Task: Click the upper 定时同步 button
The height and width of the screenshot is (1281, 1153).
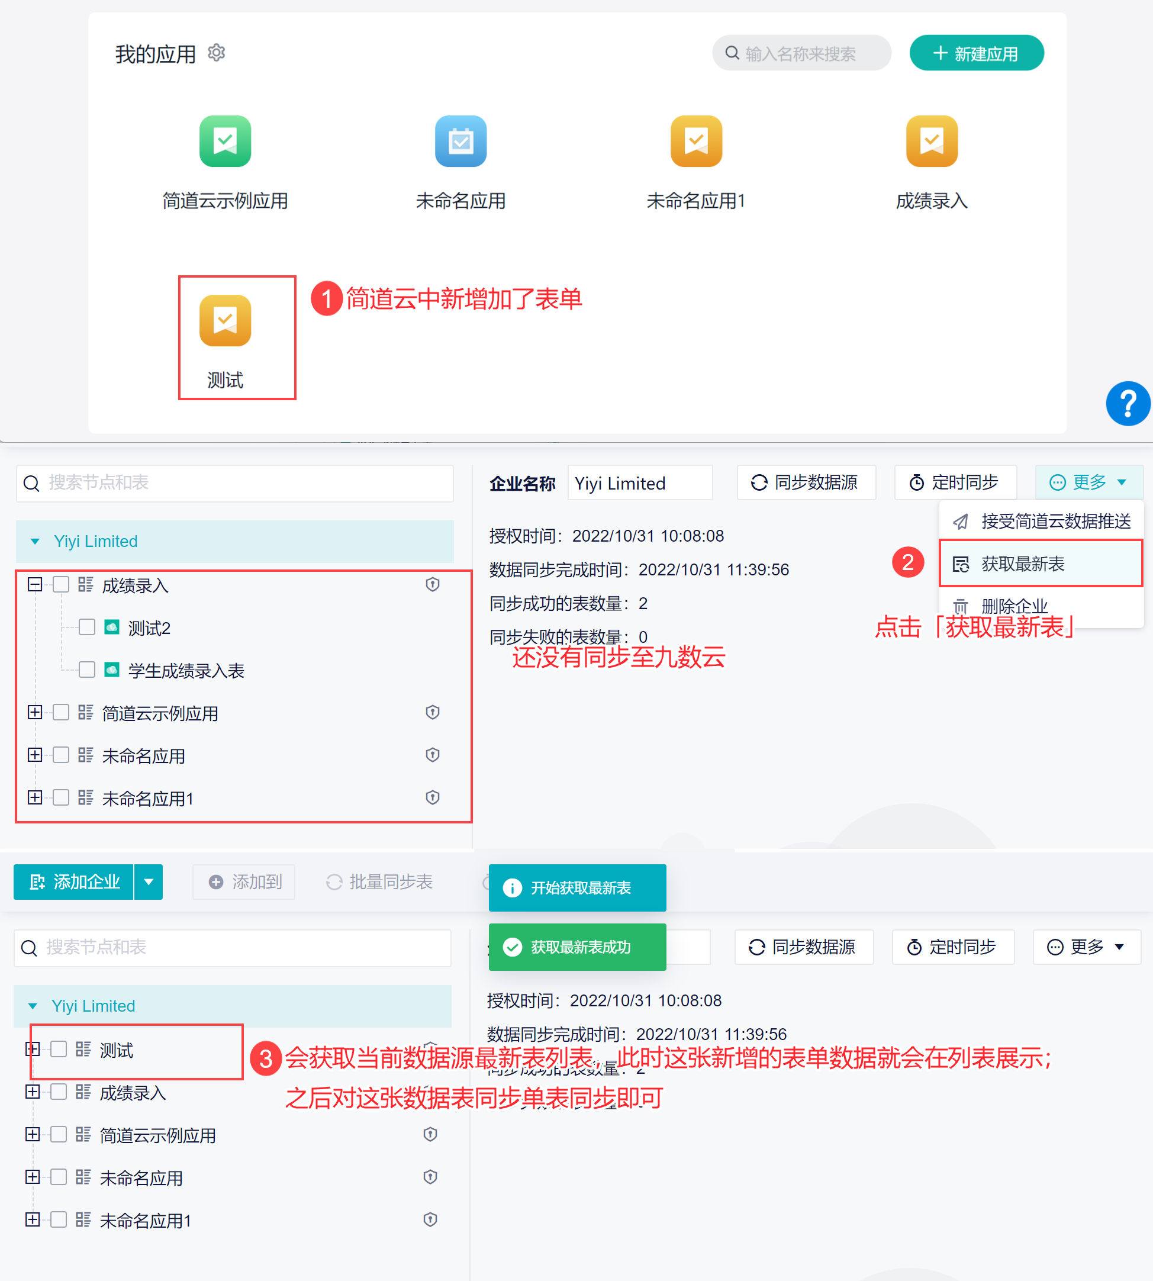Action: [955, 483]
